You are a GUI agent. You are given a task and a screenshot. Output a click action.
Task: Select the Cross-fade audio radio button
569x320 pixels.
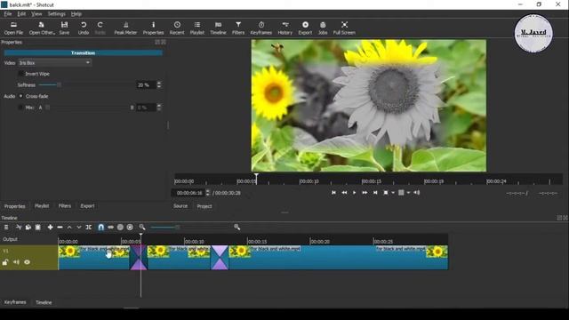pyautogui.click(x=20, y=96)
